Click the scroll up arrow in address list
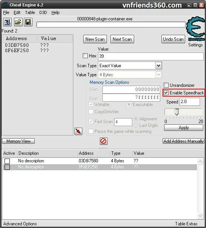 (200, 161)
